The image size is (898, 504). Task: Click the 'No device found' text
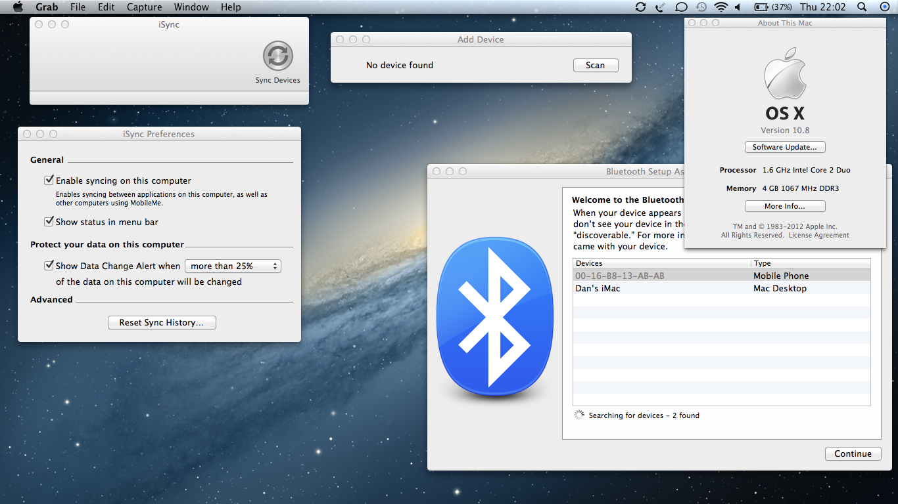click(x=400, y=65)
